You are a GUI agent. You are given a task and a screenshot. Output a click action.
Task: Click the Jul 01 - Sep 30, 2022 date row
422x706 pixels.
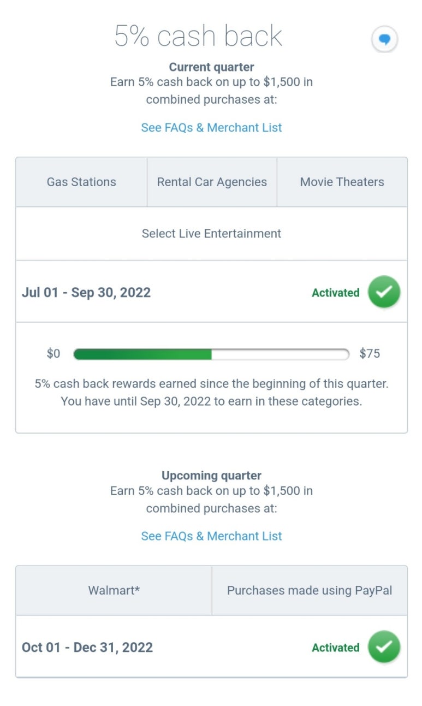[211, 292]
